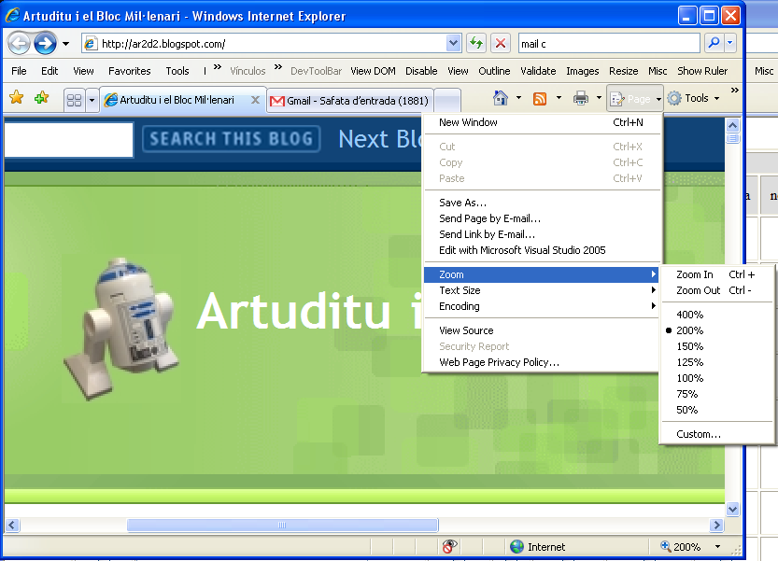Click the RSS feeds icon
Screen dimensions: 778x561
[x=540, y=98]
